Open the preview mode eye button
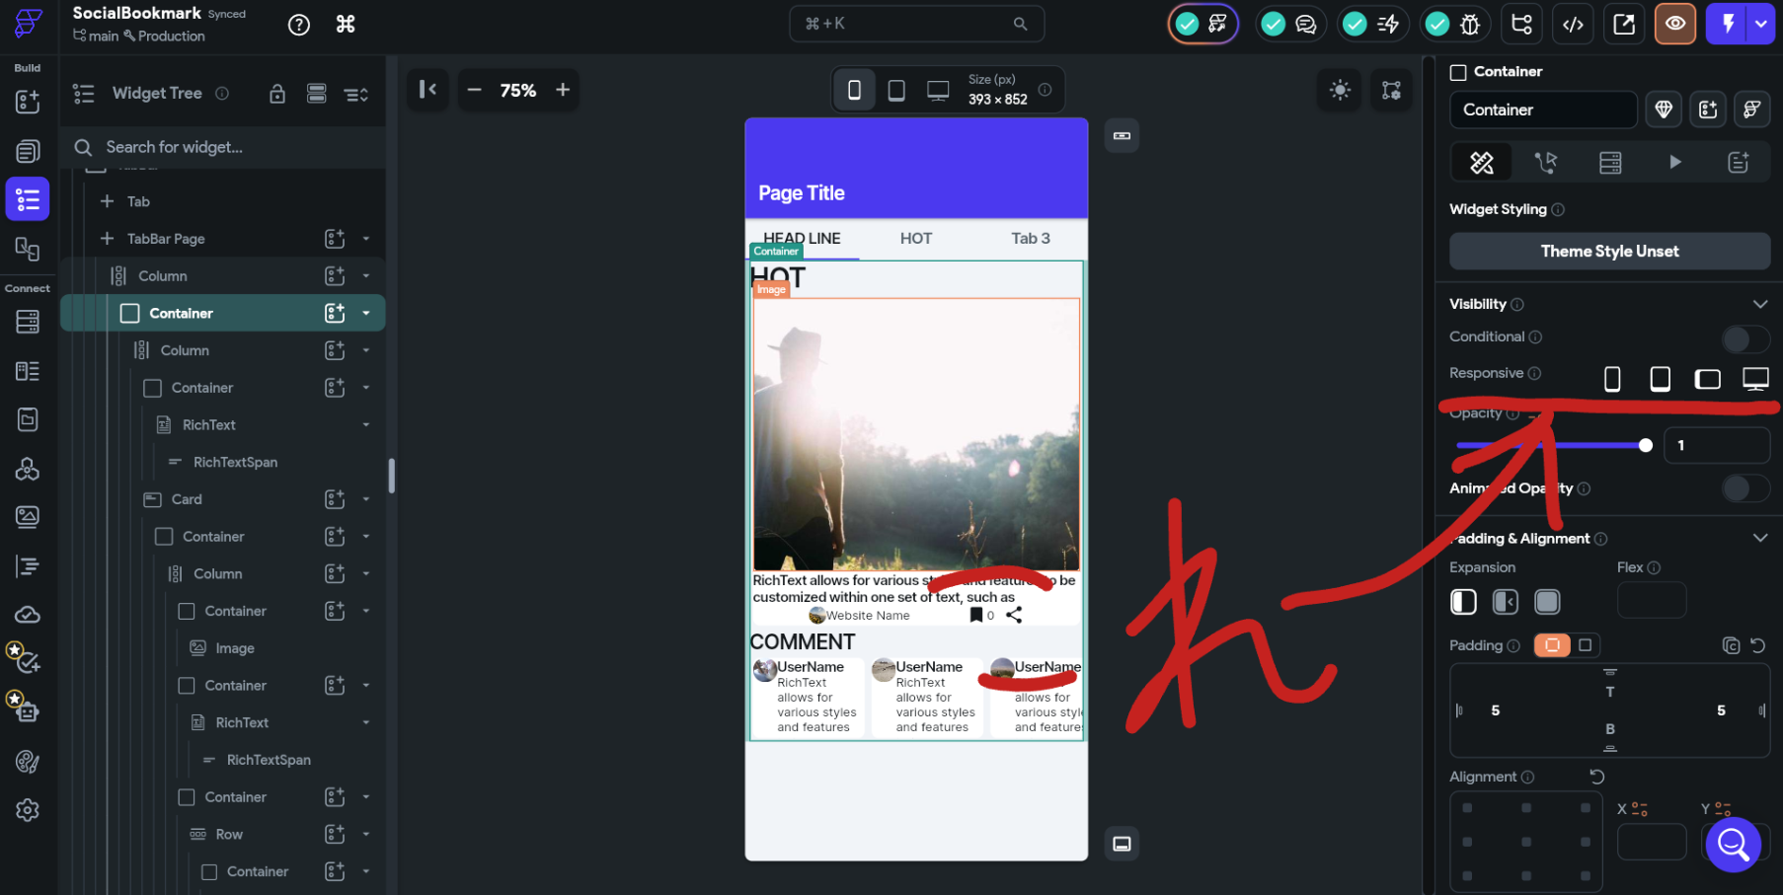1783x895 pixels. tap(1675, 25)
